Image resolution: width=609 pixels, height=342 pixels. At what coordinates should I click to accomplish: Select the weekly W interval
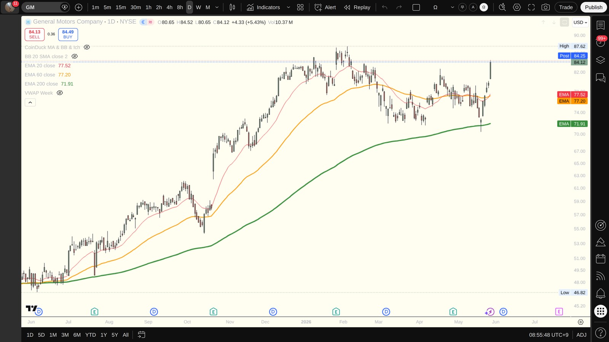pyautogui.click(x=198, y=7)
